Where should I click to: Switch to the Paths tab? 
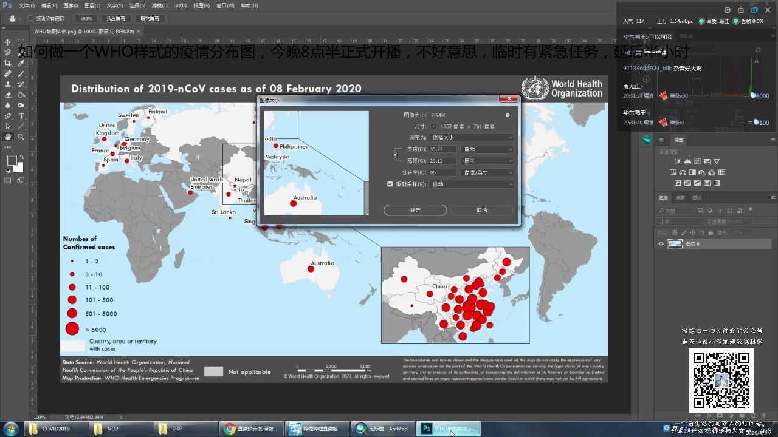697,198
